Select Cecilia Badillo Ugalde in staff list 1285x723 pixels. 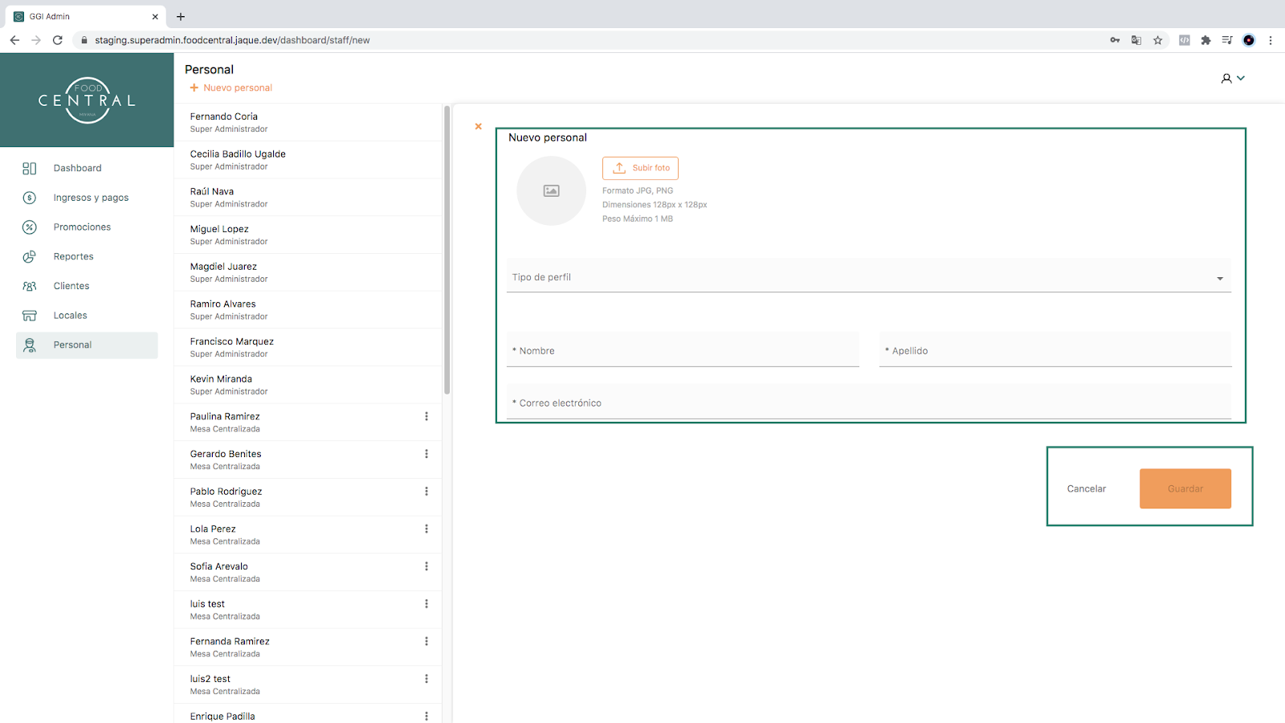click(308, 160)
